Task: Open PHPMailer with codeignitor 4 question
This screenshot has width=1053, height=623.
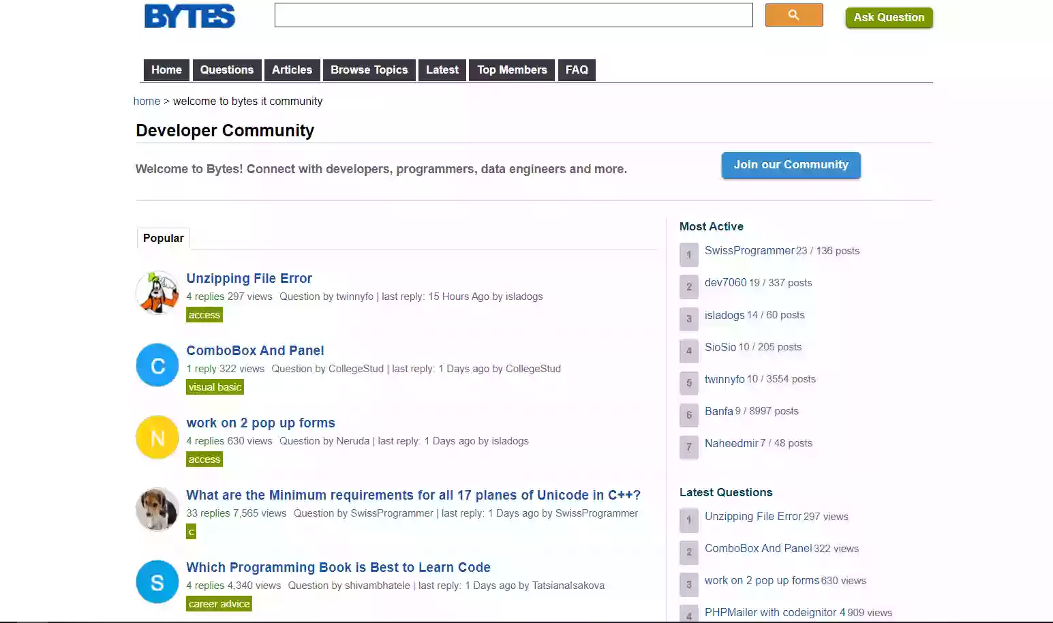Action: click(775, 612)
